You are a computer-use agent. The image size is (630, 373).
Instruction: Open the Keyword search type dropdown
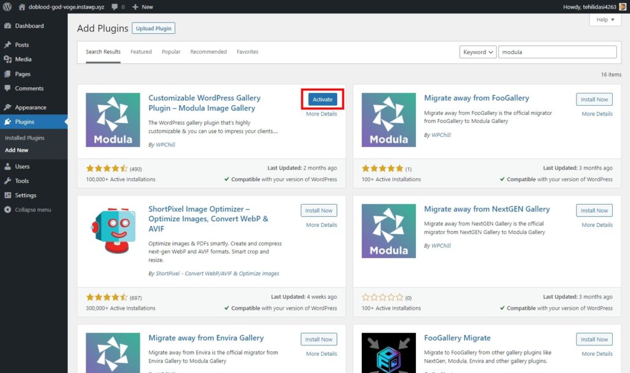477,52
